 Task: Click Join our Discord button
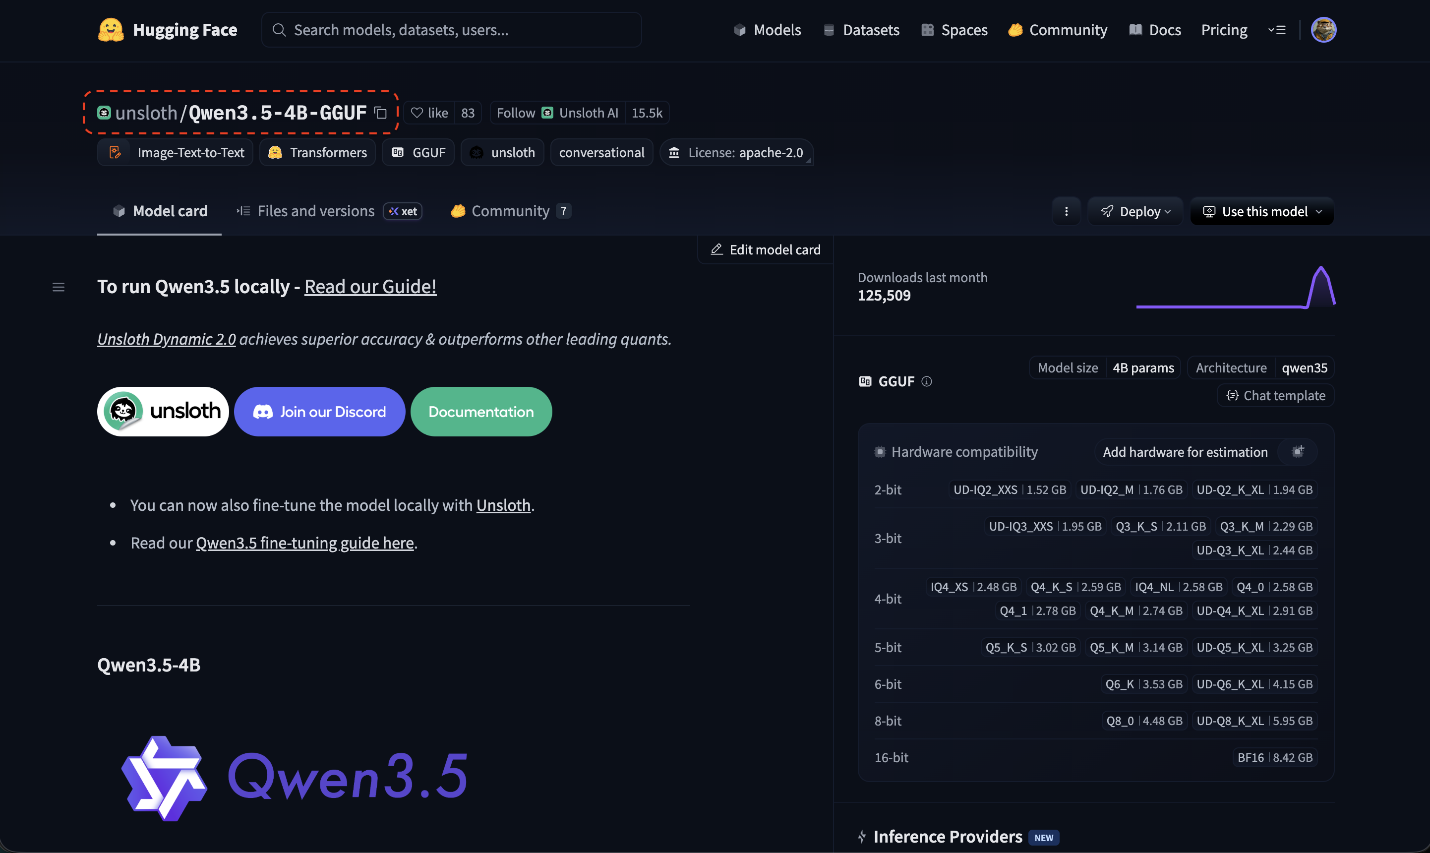pos(319,412)
